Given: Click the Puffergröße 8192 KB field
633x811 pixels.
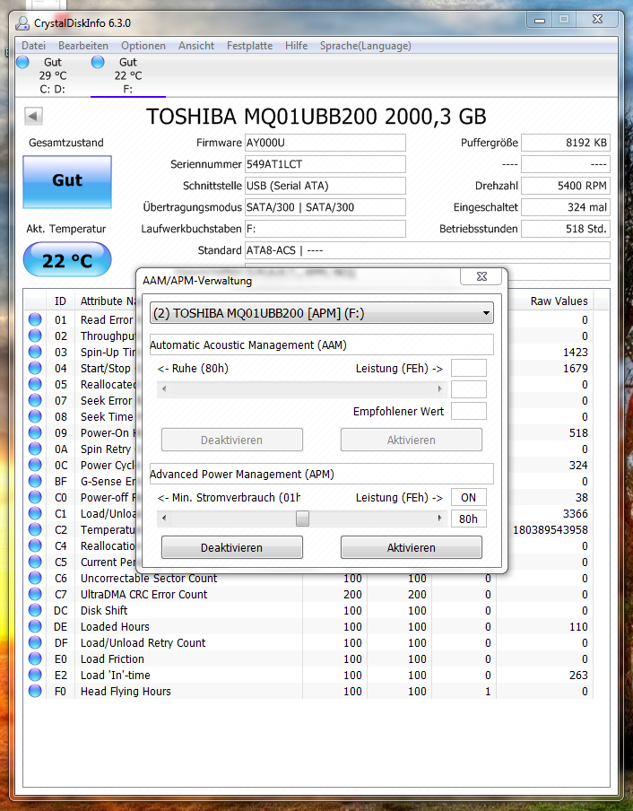Looking at the screenshot, I should point(566,143).
